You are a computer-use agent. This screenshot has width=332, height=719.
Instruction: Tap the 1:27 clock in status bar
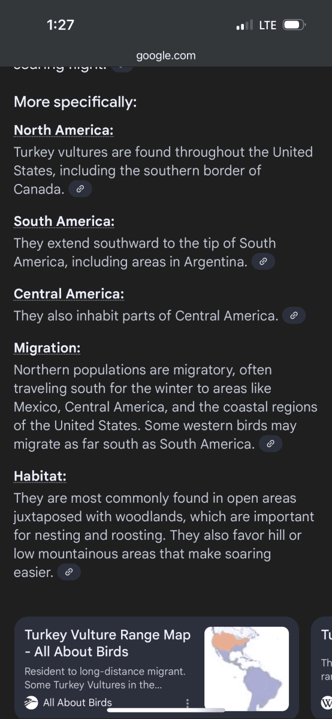point(60,25)
